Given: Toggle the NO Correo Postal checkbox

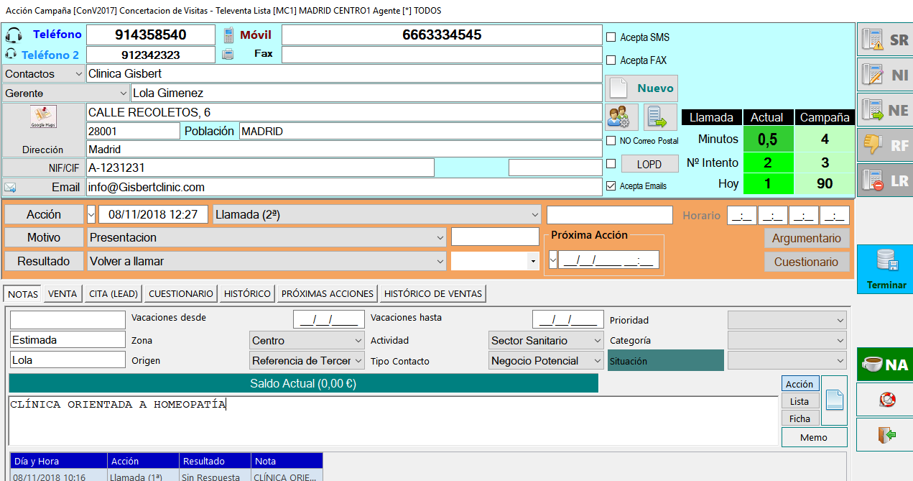Looking at the screenshot, I should coord(611,141).
